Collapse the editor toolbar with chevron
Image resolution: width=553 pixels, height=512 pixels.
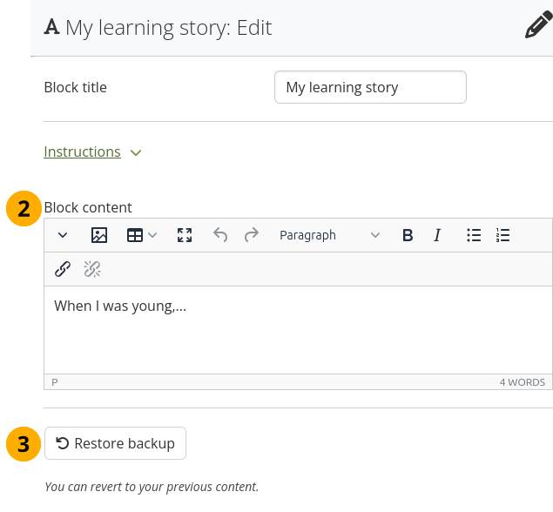[63, 235]
